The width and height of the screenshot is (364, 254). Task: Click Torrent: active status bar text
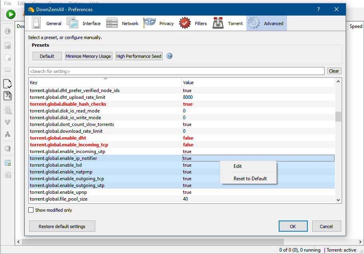click(x=341, y=250)
